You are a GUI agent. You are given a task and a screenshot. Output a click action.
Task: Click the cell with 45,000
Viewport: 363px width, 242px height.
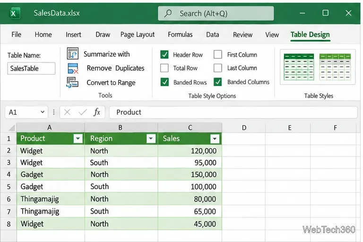[190, 224]
